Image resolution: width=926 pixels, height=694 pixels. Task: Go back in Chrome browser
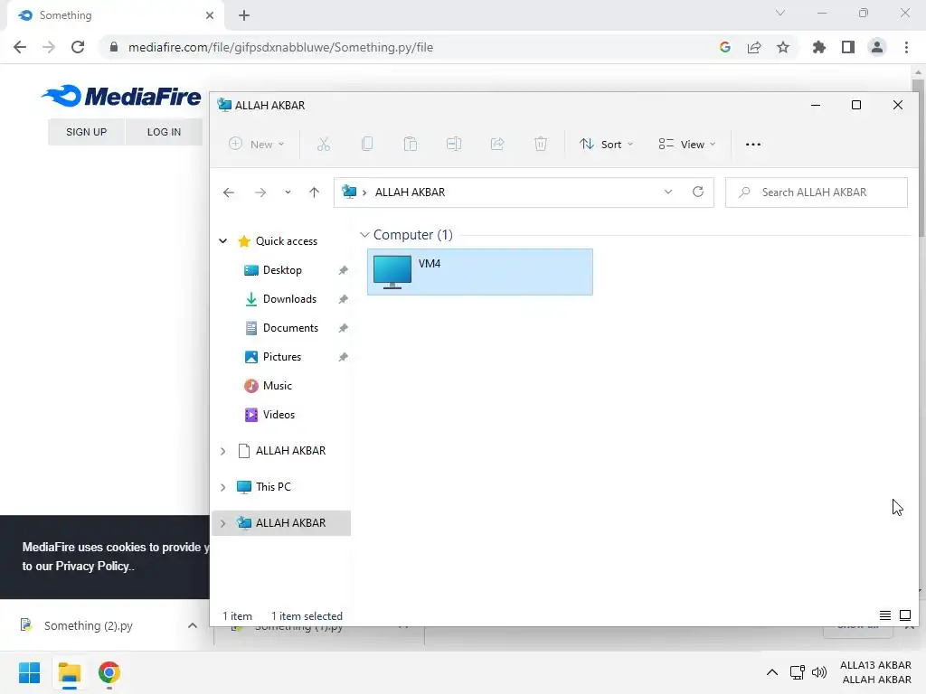click(x=20, y=47)
